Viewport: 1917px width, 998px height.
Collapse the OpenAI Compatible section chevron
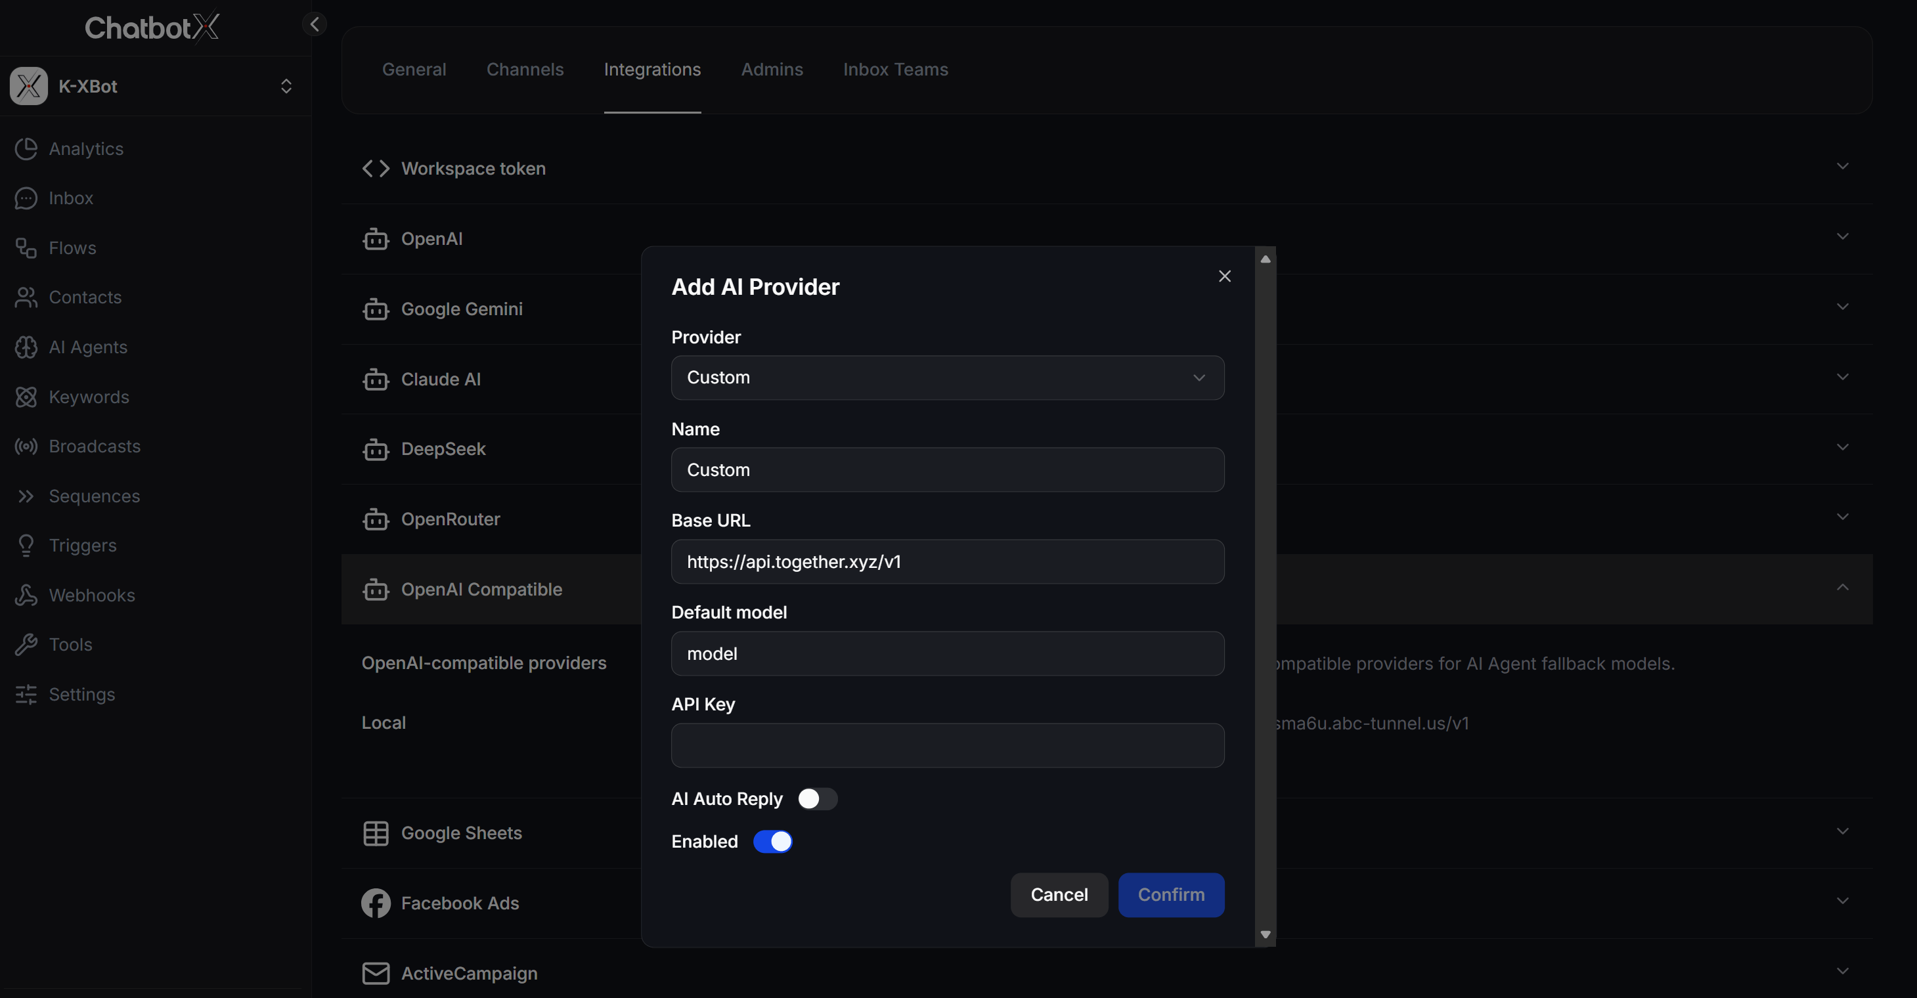tap(1843, 587)
